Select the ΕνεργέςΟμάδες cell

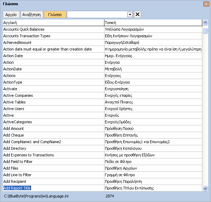pyautogui.click(x=153, y=122)
